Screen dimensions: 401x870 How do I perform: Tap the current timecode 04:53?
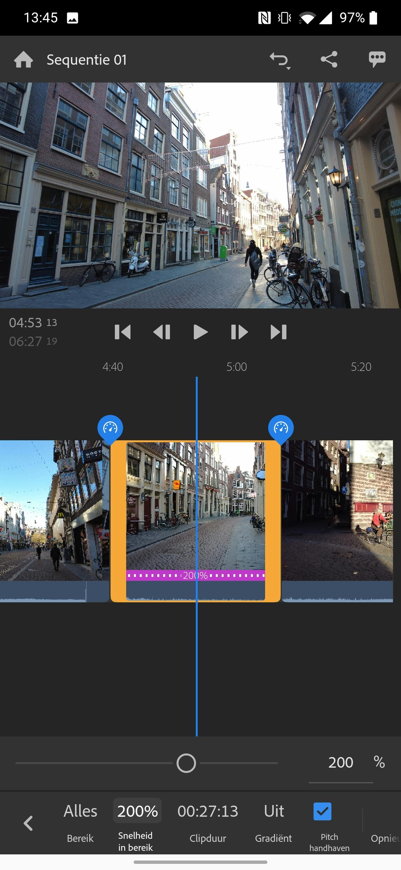coord(33,323)
